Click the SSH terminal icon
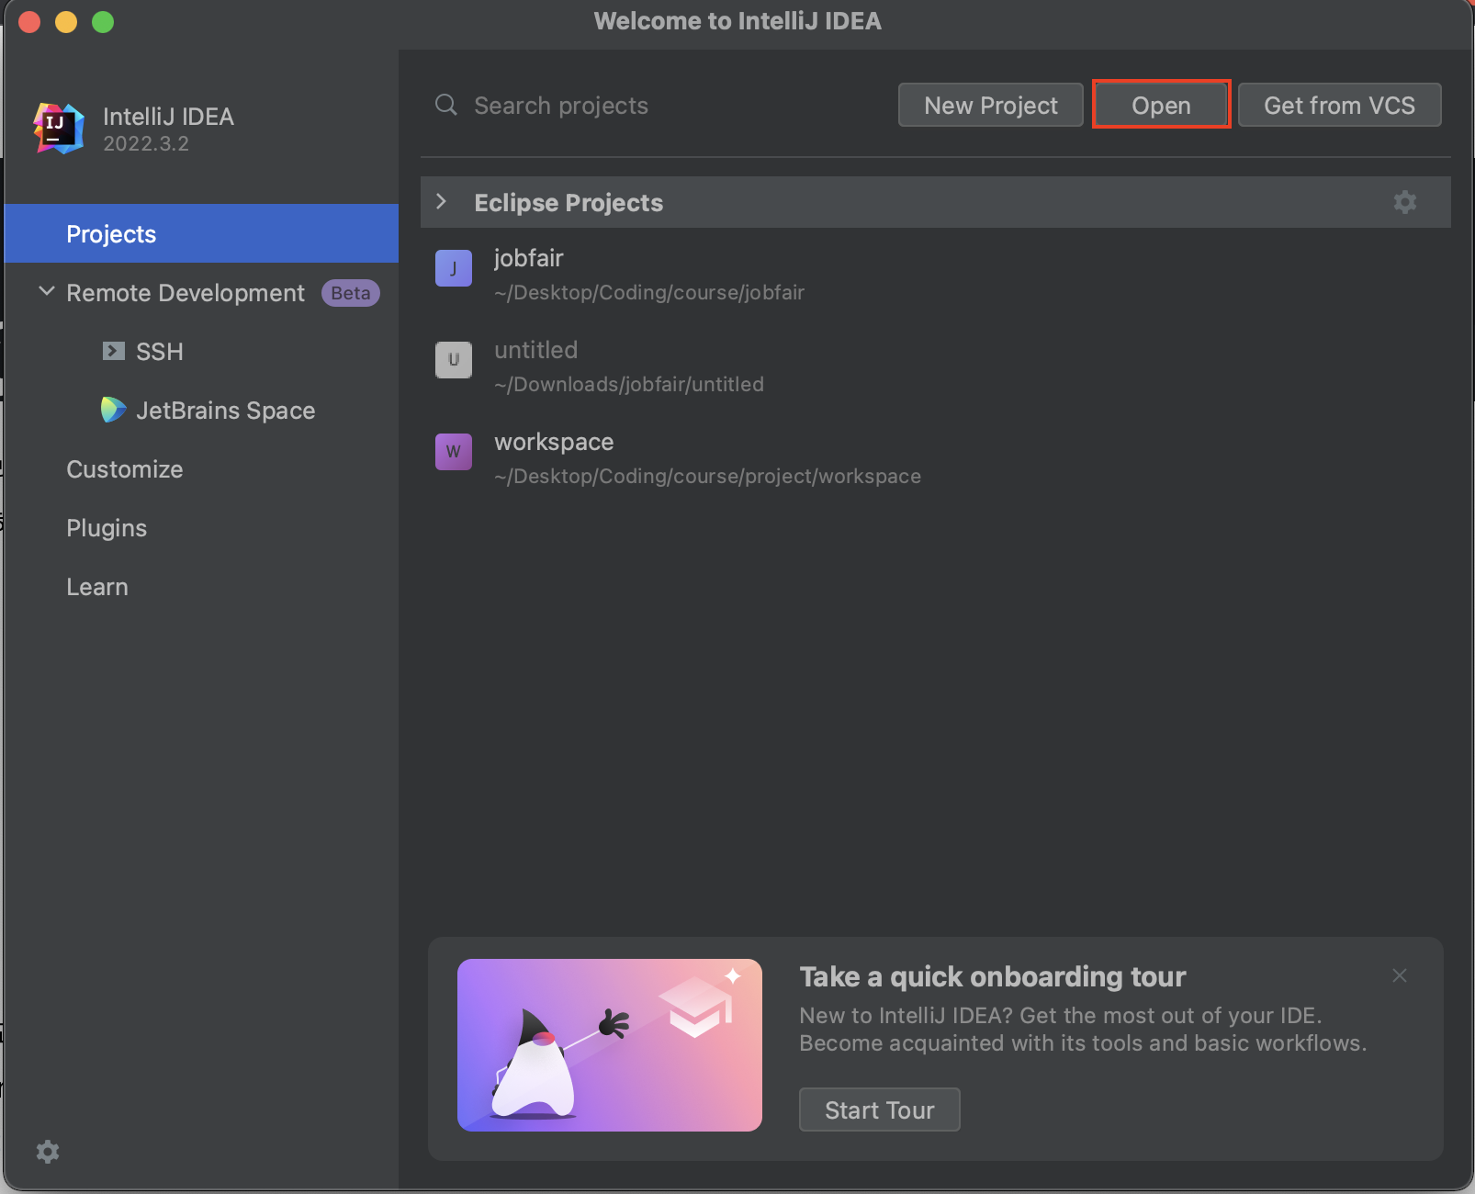 114,351
